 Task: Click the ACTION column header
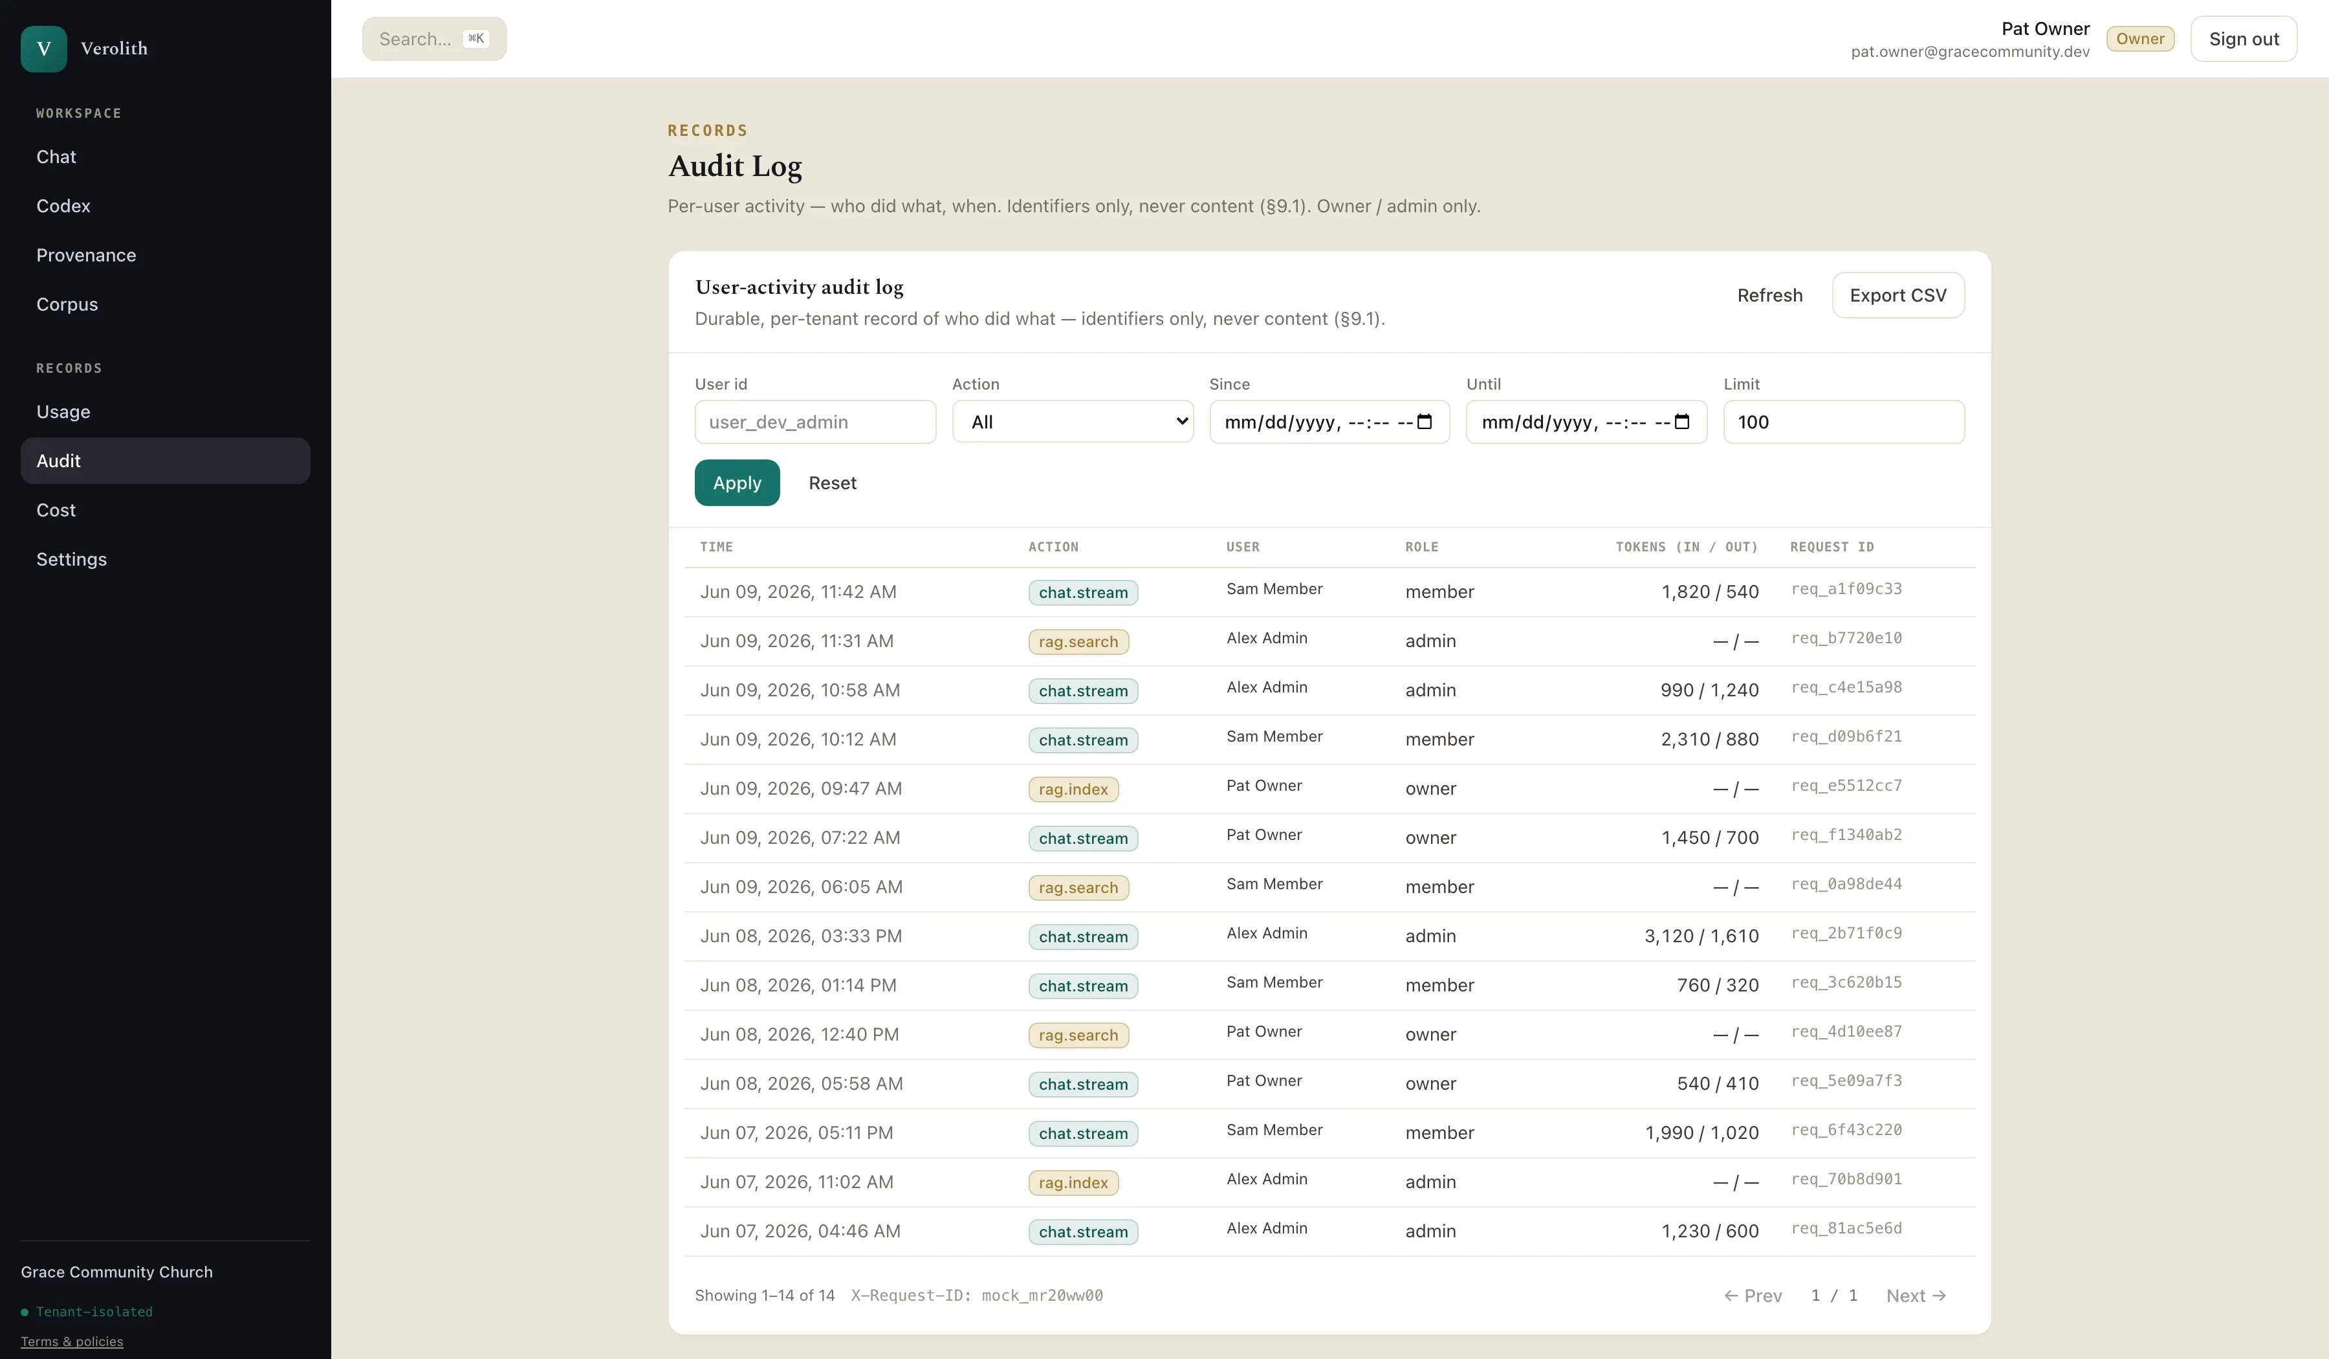point(1054,546)
